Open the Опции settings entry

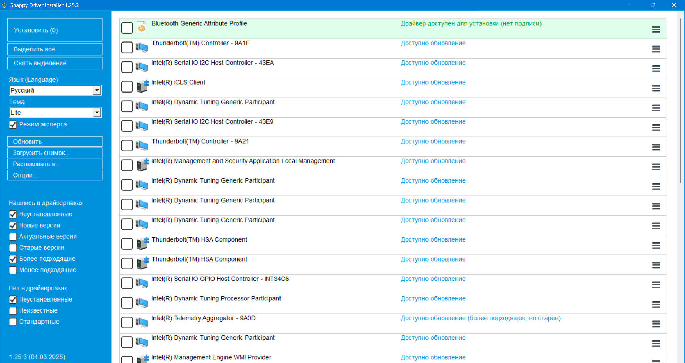(55, 175)
